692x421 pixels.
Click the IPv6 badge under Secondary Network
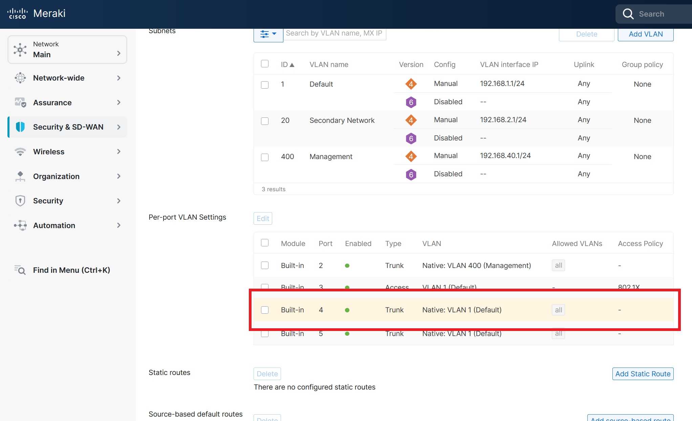(411, 138)
